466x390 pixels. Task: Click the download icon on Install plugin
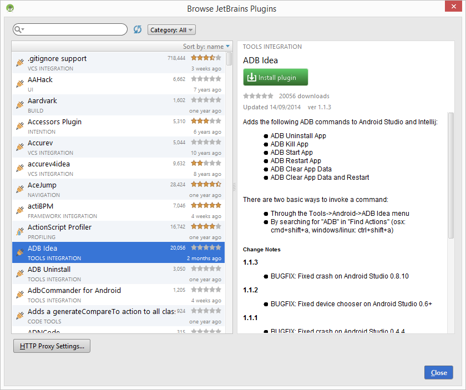251,77
